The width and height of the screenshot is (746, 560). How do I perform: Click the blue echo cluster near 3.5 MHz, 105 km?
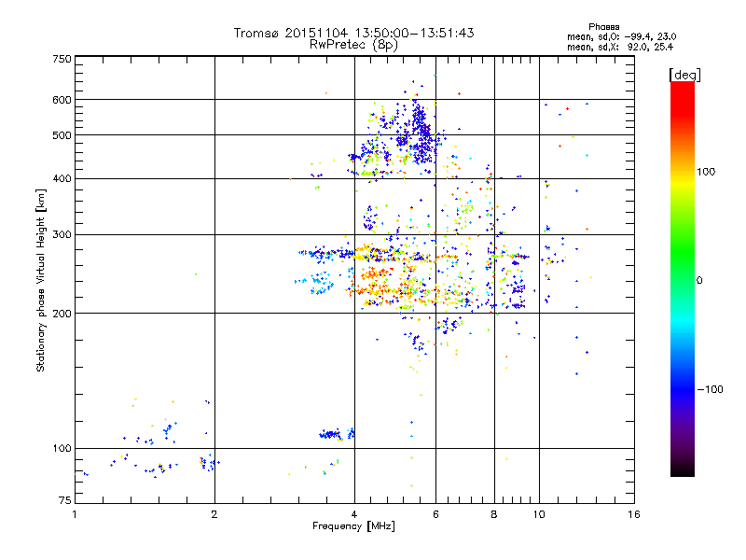(x=331, y=434)
